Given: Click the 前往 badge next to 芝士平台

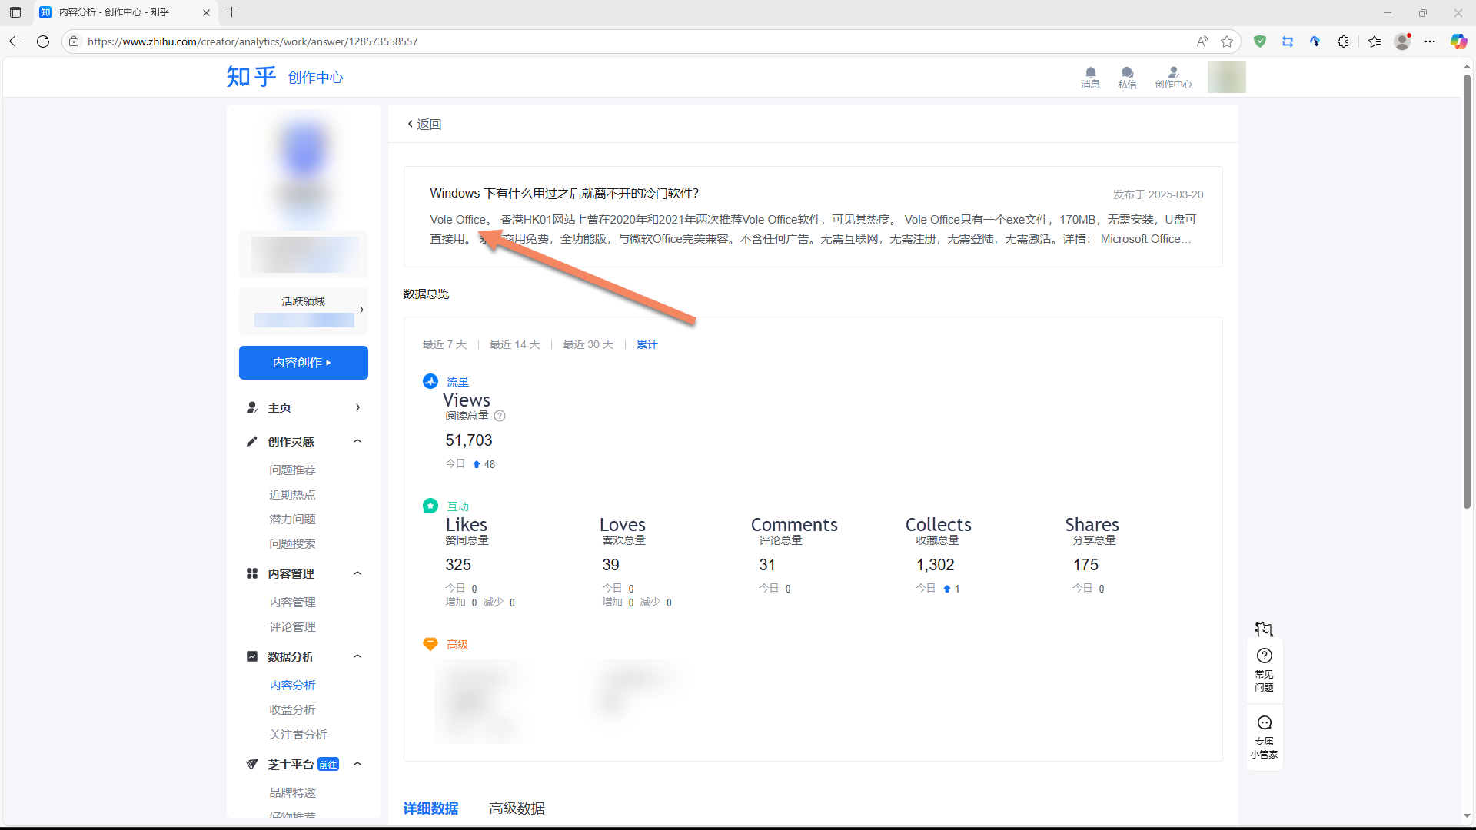Looking at the screenshot, I should 328,764.
